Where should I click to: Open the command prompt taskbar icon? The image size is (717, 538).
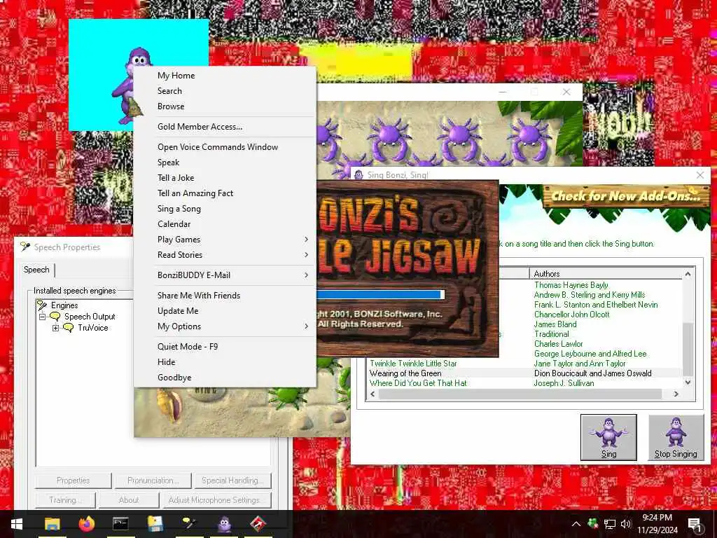(120, 524)
